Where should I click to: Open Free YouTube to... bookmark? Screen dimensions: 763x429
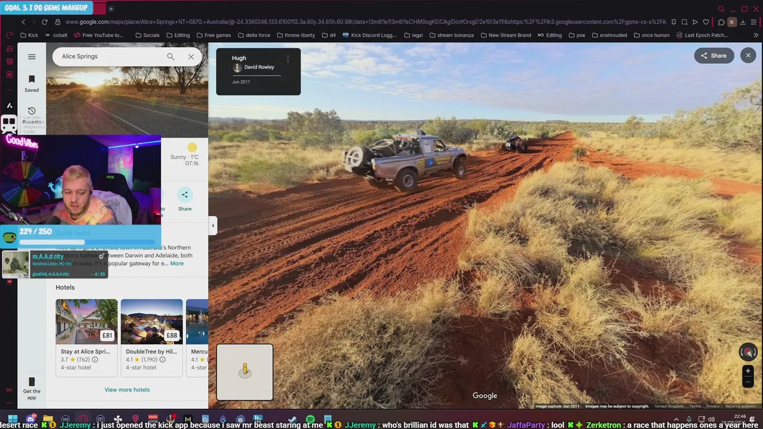tap(98, 35)
